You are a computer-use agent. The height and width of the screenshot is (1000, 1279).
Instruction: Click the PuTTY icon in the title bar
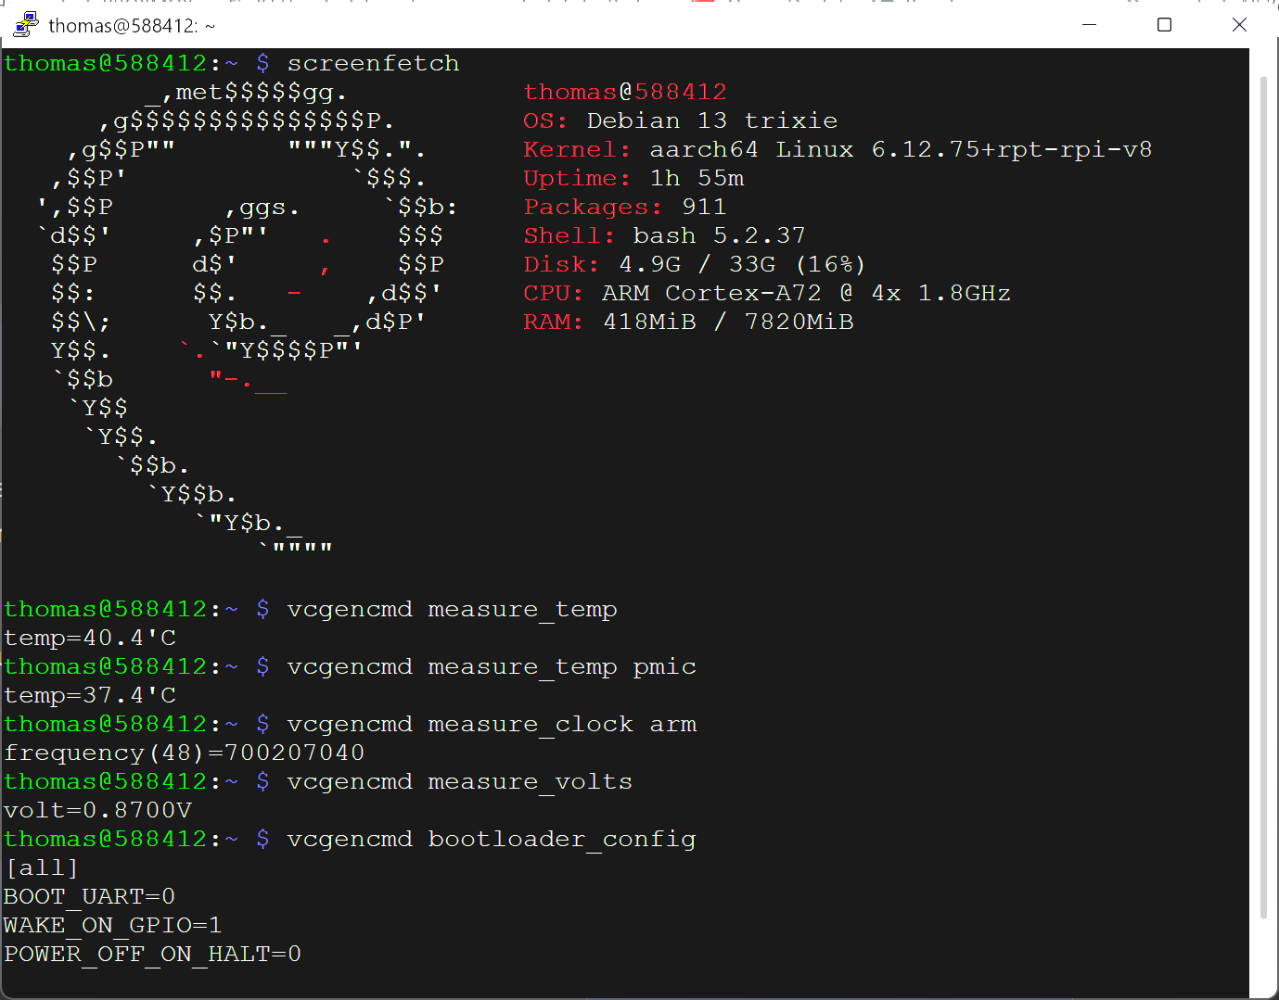pyautogui.click(x=25, y=25)
